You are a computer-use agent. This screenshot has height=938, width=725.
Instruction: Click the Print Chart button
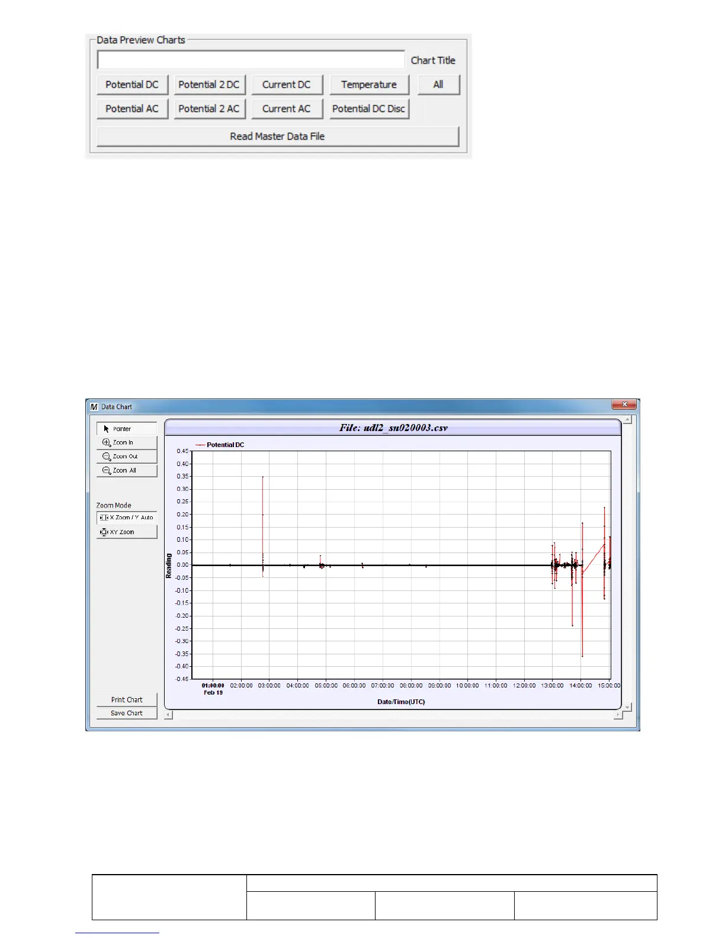(127, 699)
